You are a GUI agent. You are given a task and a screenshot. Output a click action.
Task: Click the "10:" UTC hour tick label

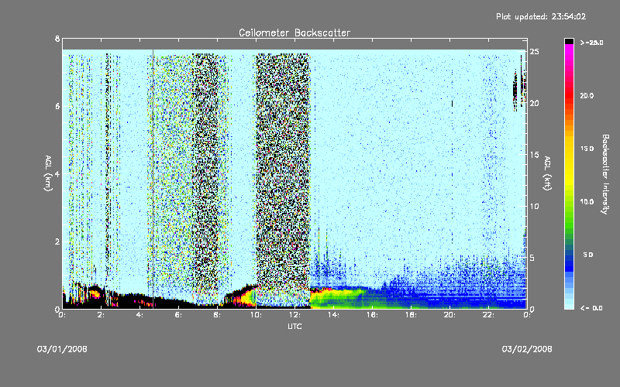(x=256, y=315)
